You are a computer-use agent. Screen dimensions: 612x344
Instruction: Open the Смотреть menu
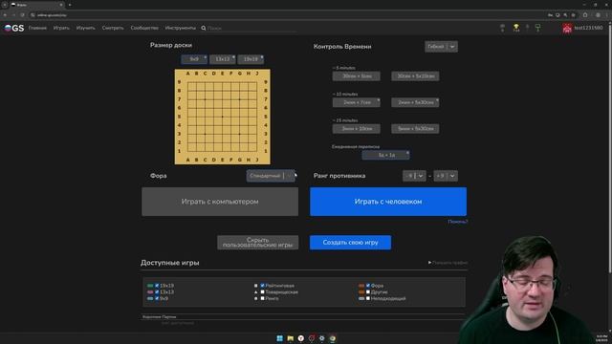[x=113, y=28]
